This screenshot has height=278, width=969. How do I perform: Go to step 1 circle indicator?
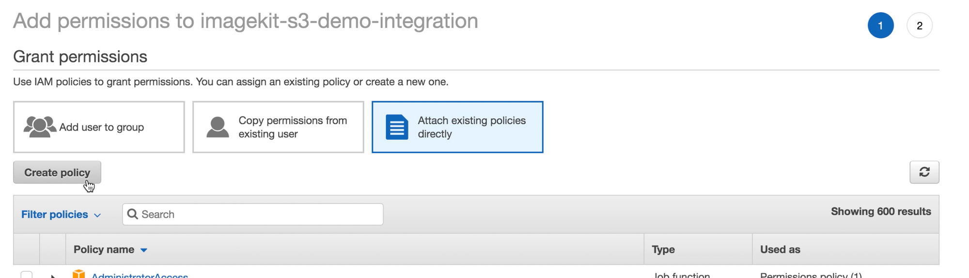(x=880, y=26)
